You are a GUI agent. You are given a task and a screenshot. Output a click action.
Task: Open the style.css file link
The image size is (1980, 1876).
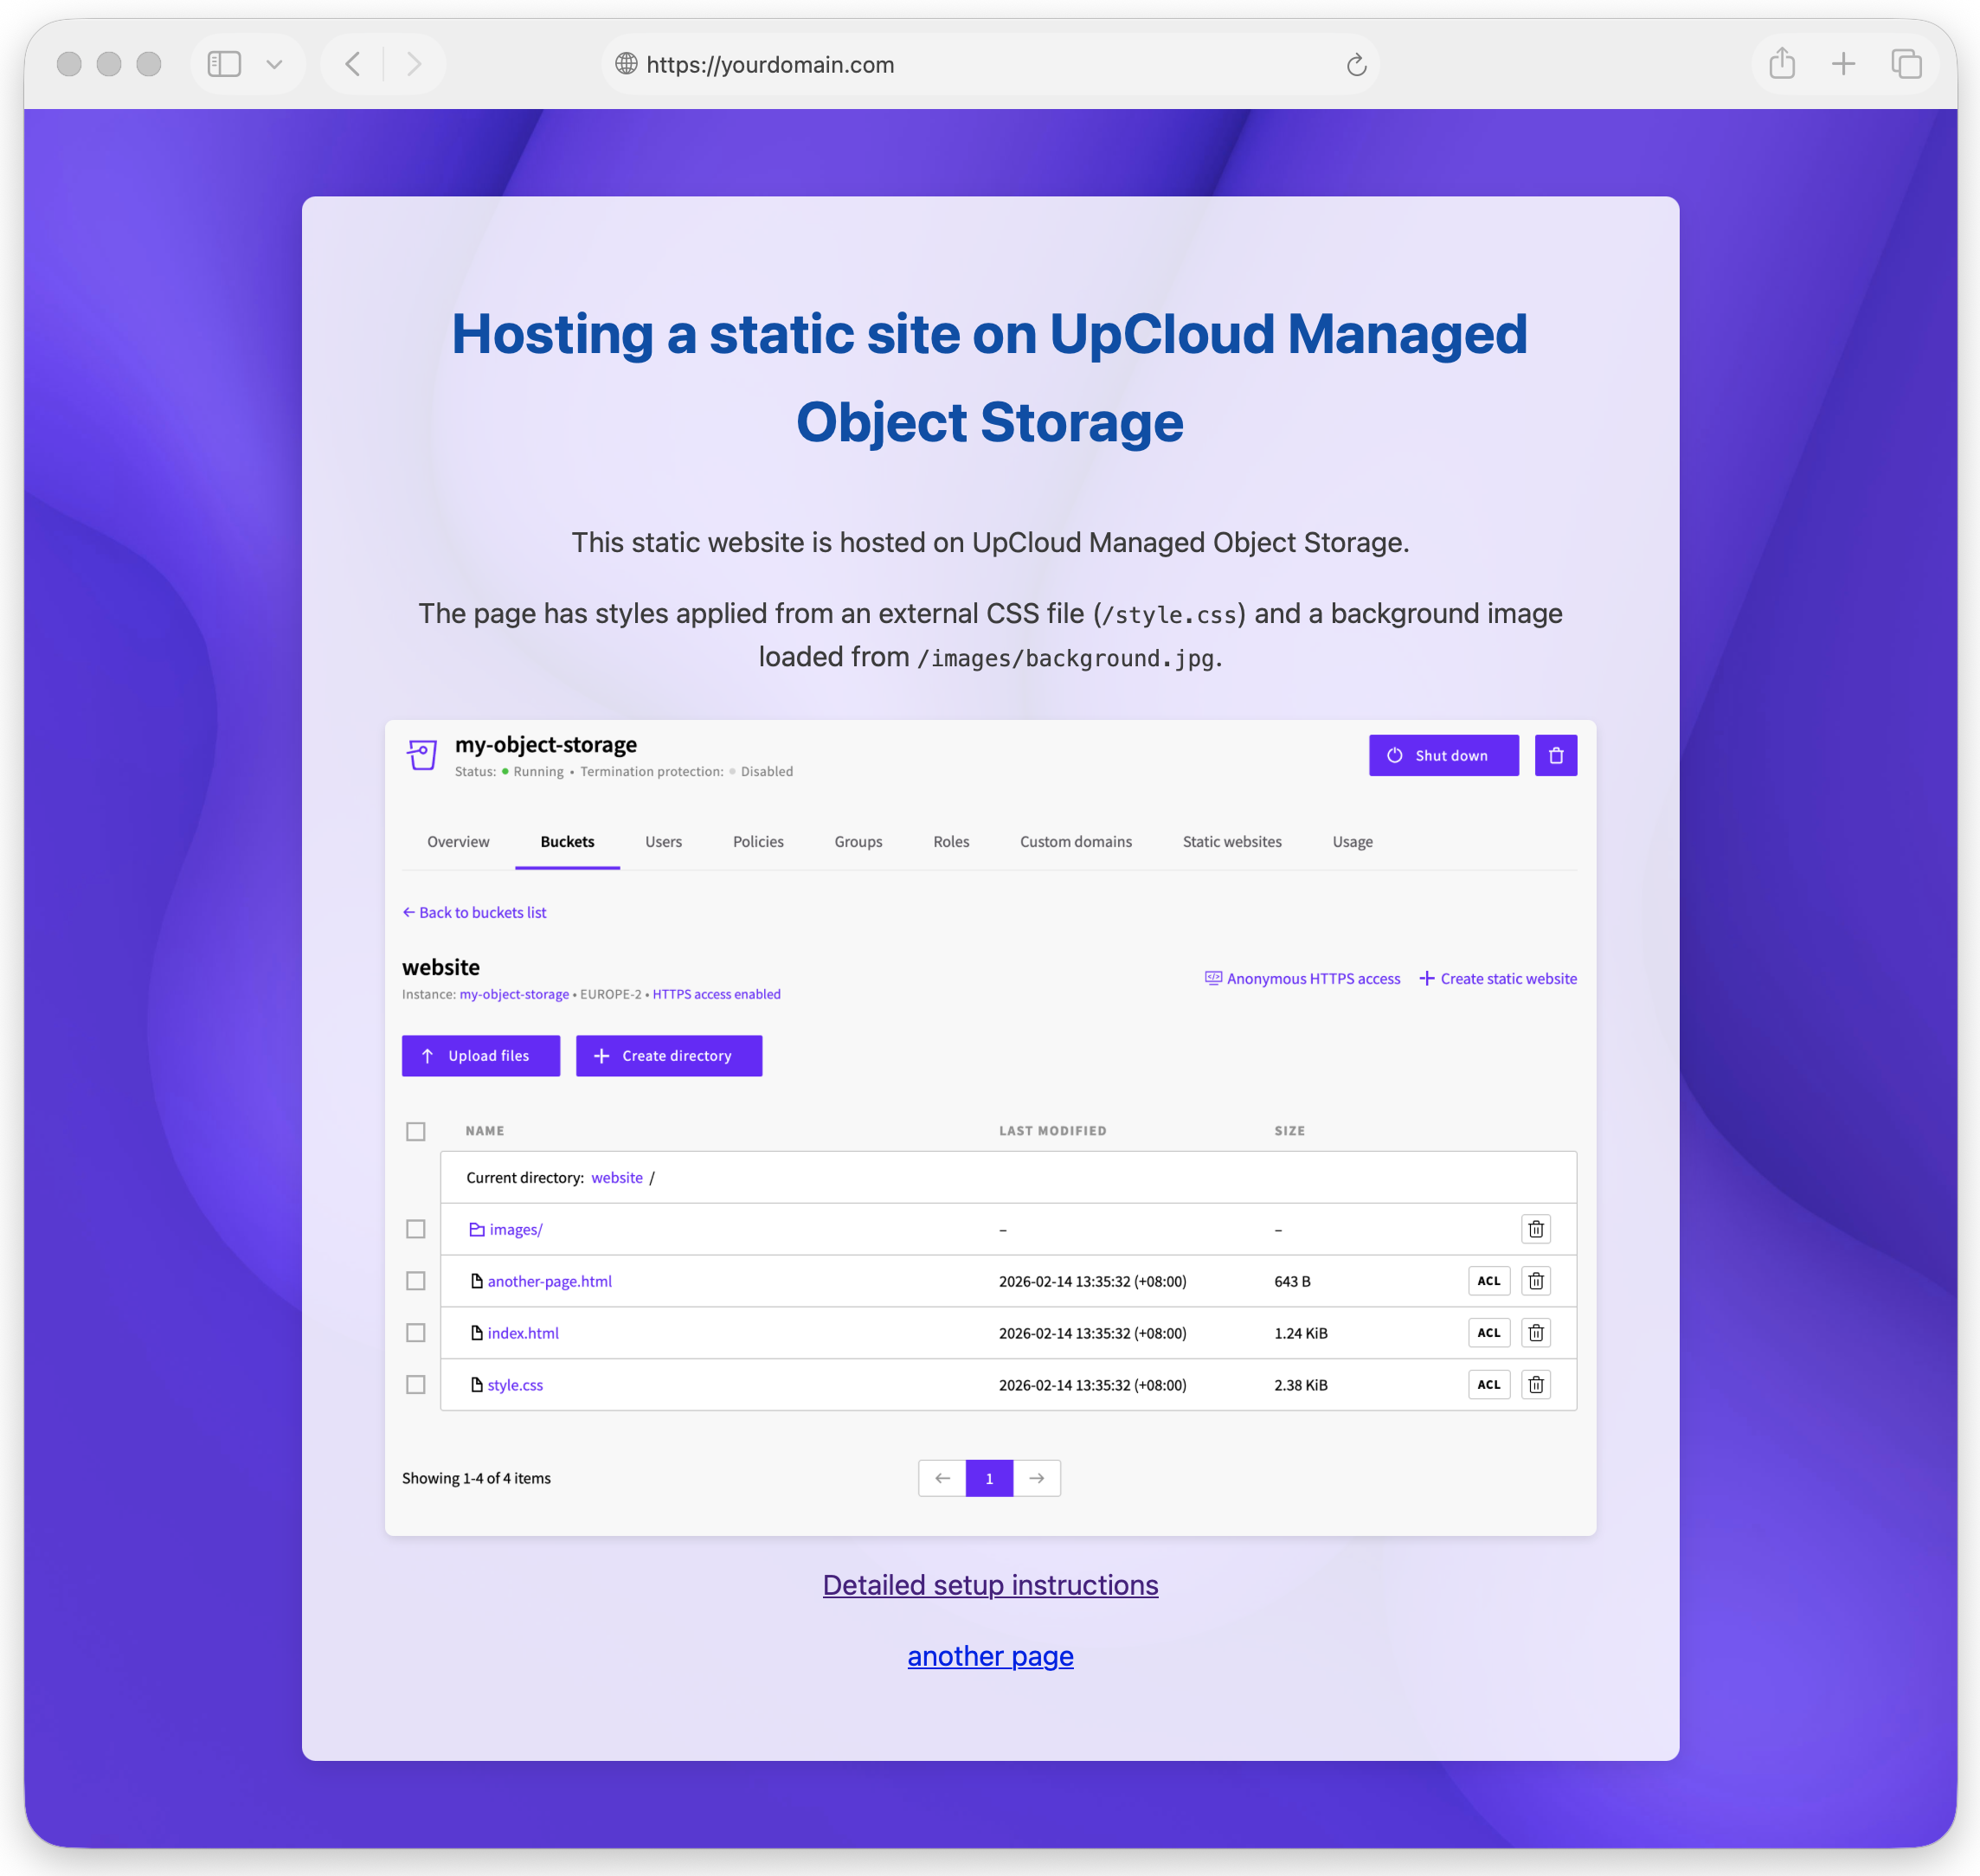[x=515, y=1385]
